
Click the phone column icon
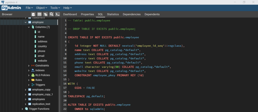[x=35, y=51]
